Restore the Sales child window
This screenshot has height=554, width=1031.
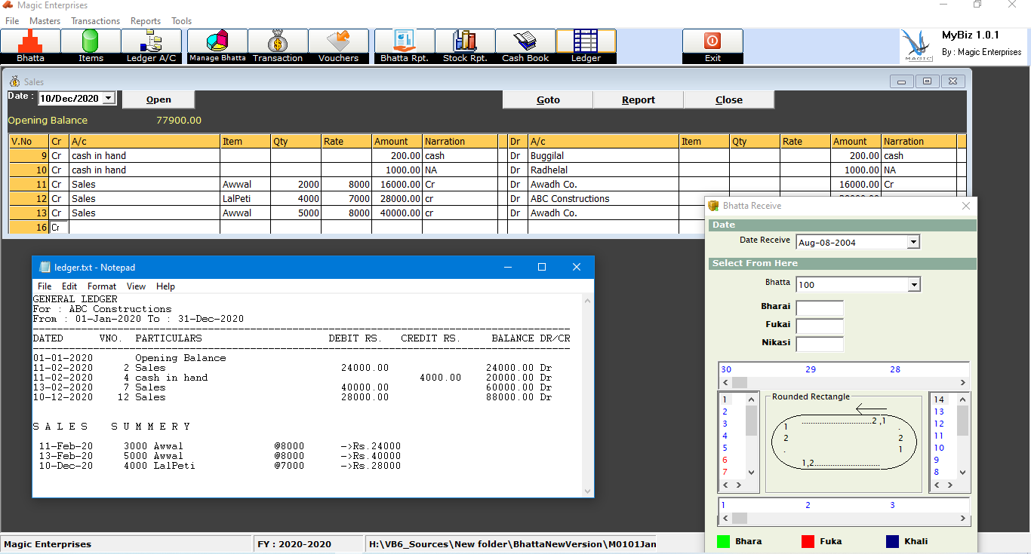927,81
